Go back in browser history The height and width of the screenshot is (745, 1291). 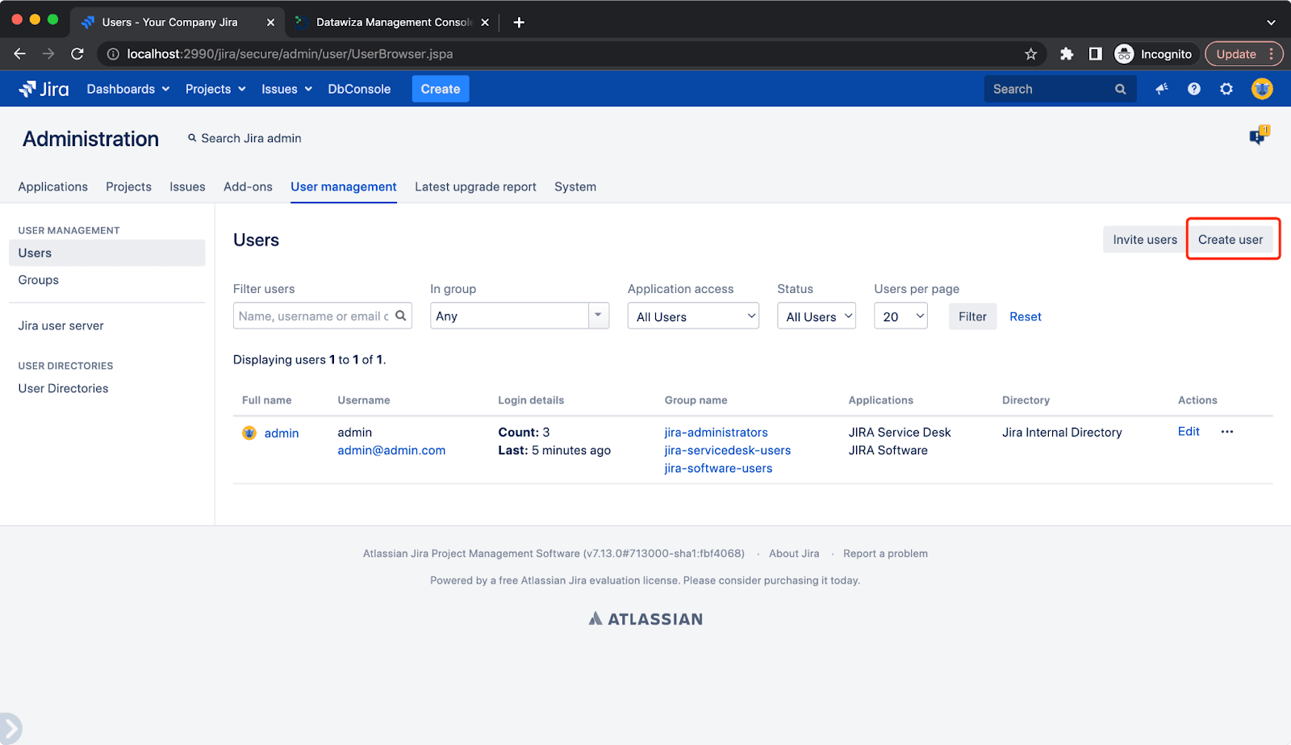tap(20, 54)
